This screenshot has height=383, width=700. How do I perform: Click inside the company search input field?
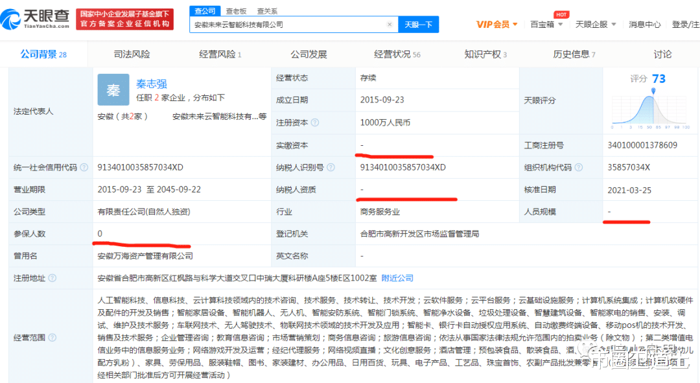click(279, 23)
